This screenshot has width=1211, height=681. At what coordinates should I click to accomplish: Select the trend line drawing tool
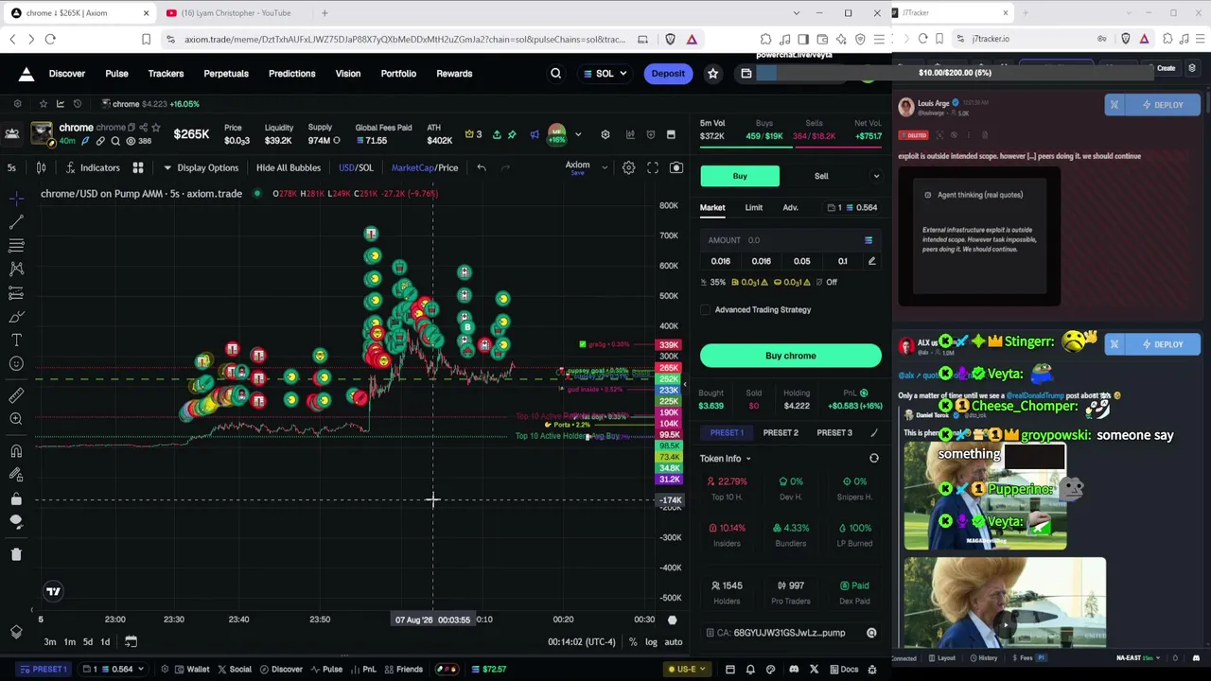pyautogui.click(x=16, y=221)
